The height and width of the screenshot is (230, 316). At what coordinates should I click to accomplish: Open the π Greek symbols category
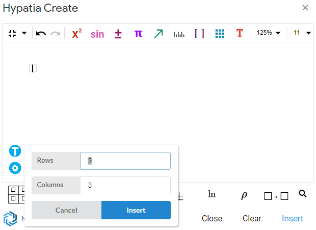pyautogui.click(x=138, y=34)
